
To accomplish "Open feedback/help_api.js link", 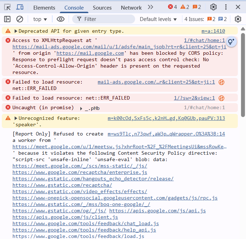I will tap(84, 230).
